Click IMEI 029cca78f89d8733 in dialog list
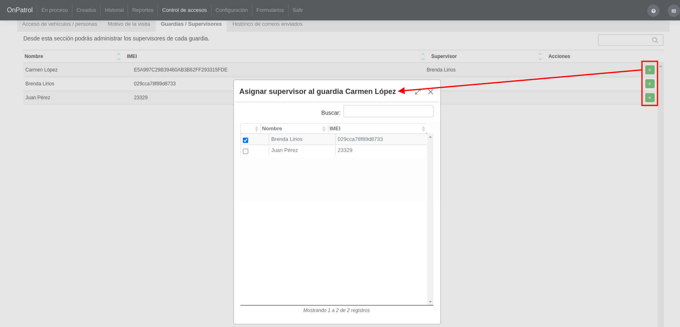 tap(360, 139)
